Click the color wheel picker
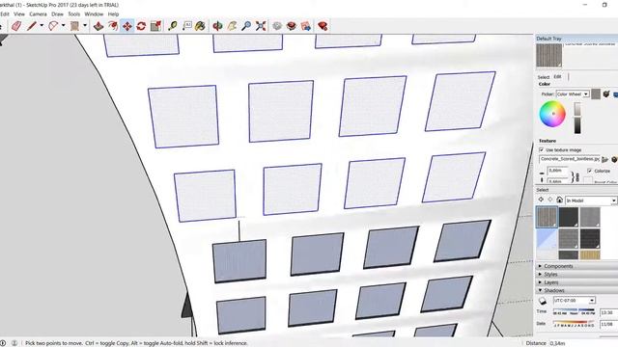The image size is (618, 347). [x=552, y=114]
